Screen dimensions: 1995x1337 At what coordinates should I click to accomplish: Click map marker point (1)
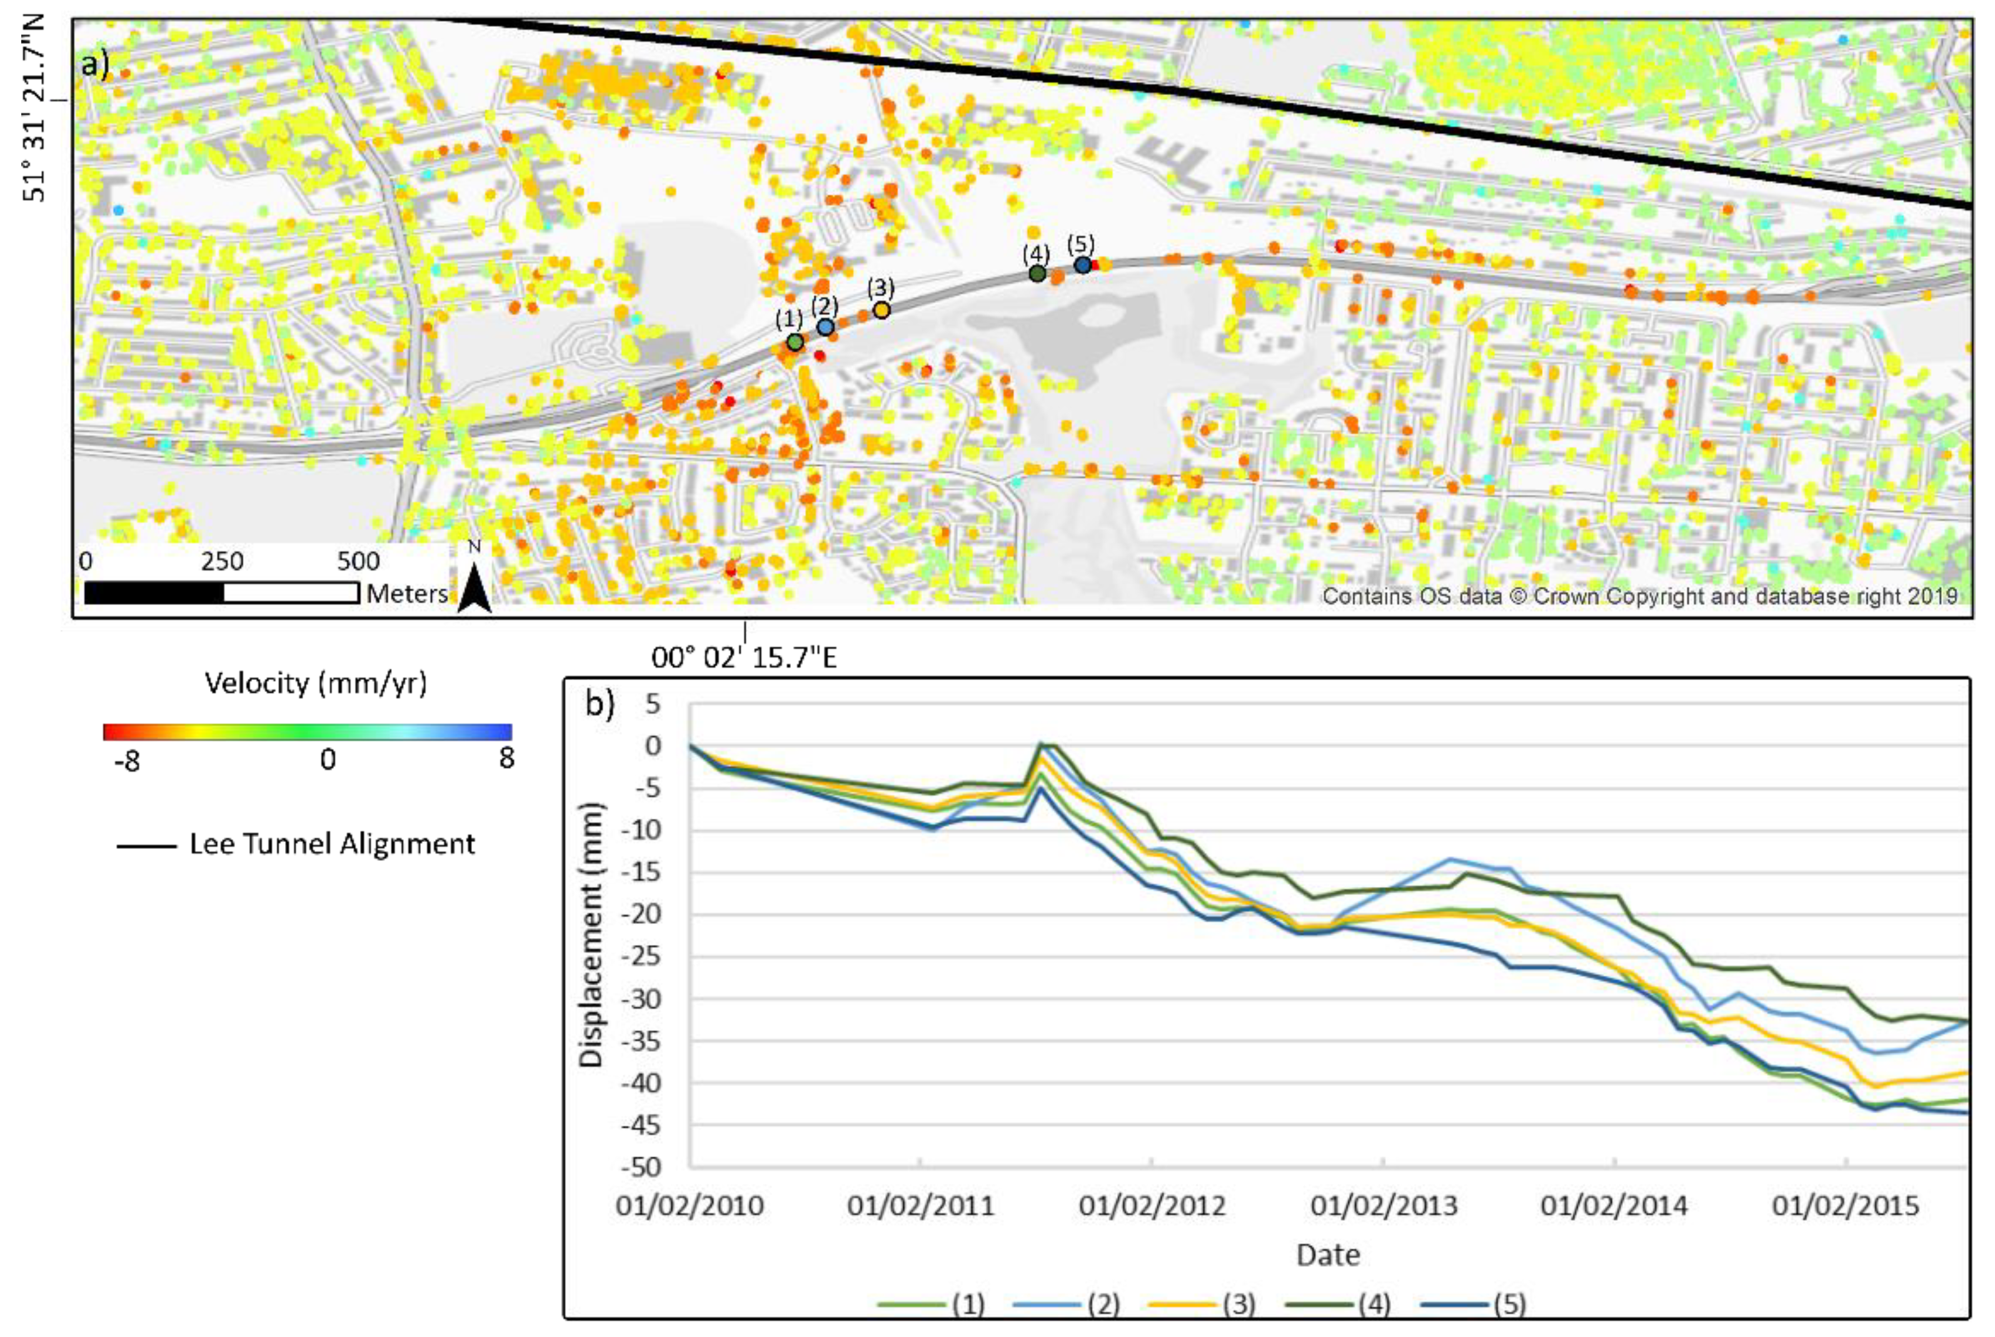(x=794, y=342)
